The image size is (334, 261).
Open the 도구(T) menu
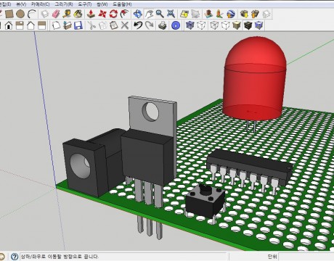[85, 4]
